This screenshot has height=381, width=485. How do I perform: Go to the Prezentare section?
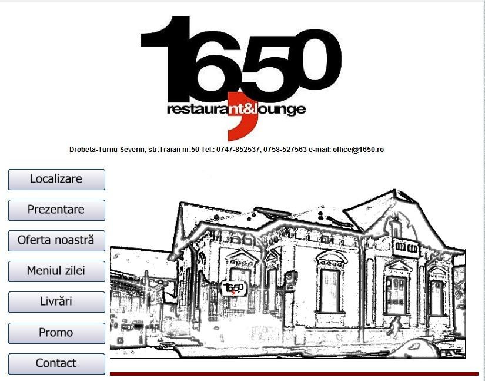point(56,210)
